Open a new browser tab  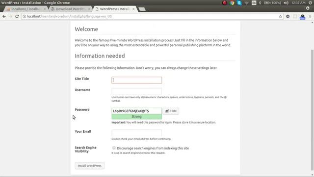(142, 9)
